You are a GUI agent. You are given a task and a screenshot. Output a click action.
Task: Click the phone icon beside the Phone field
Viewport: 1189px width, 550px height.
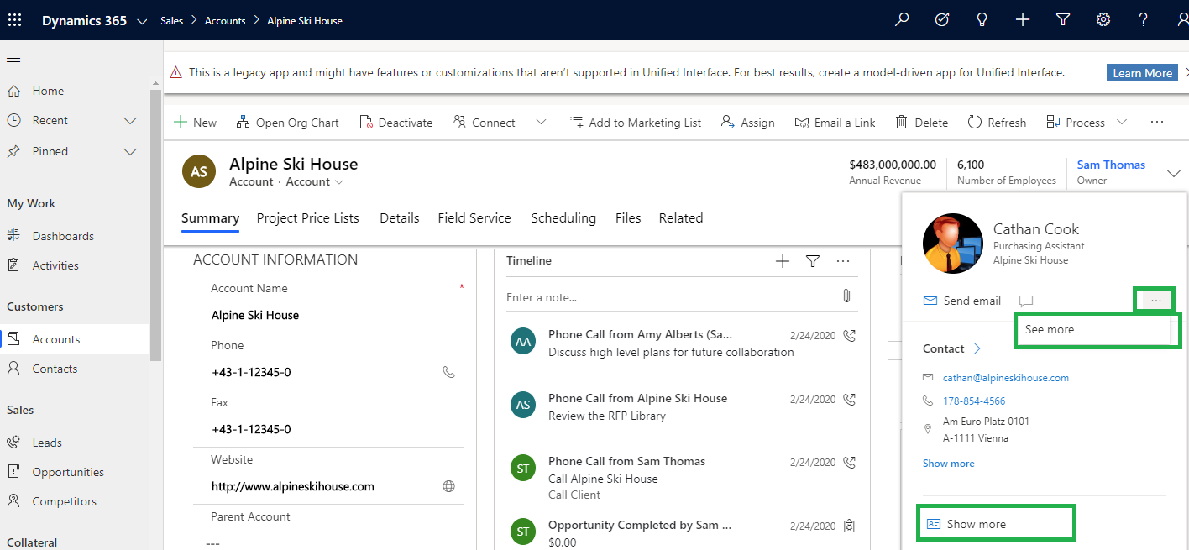coord(448,372)
